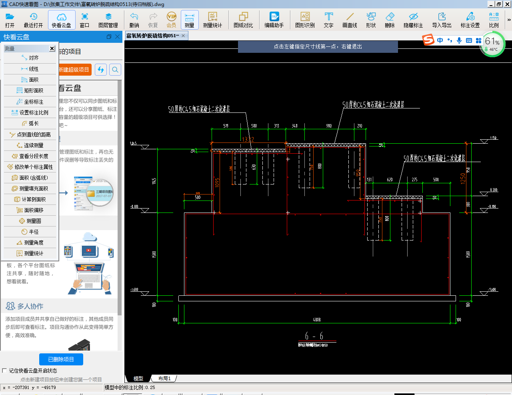Redo action with 恢复

click(x=153, y=20)
